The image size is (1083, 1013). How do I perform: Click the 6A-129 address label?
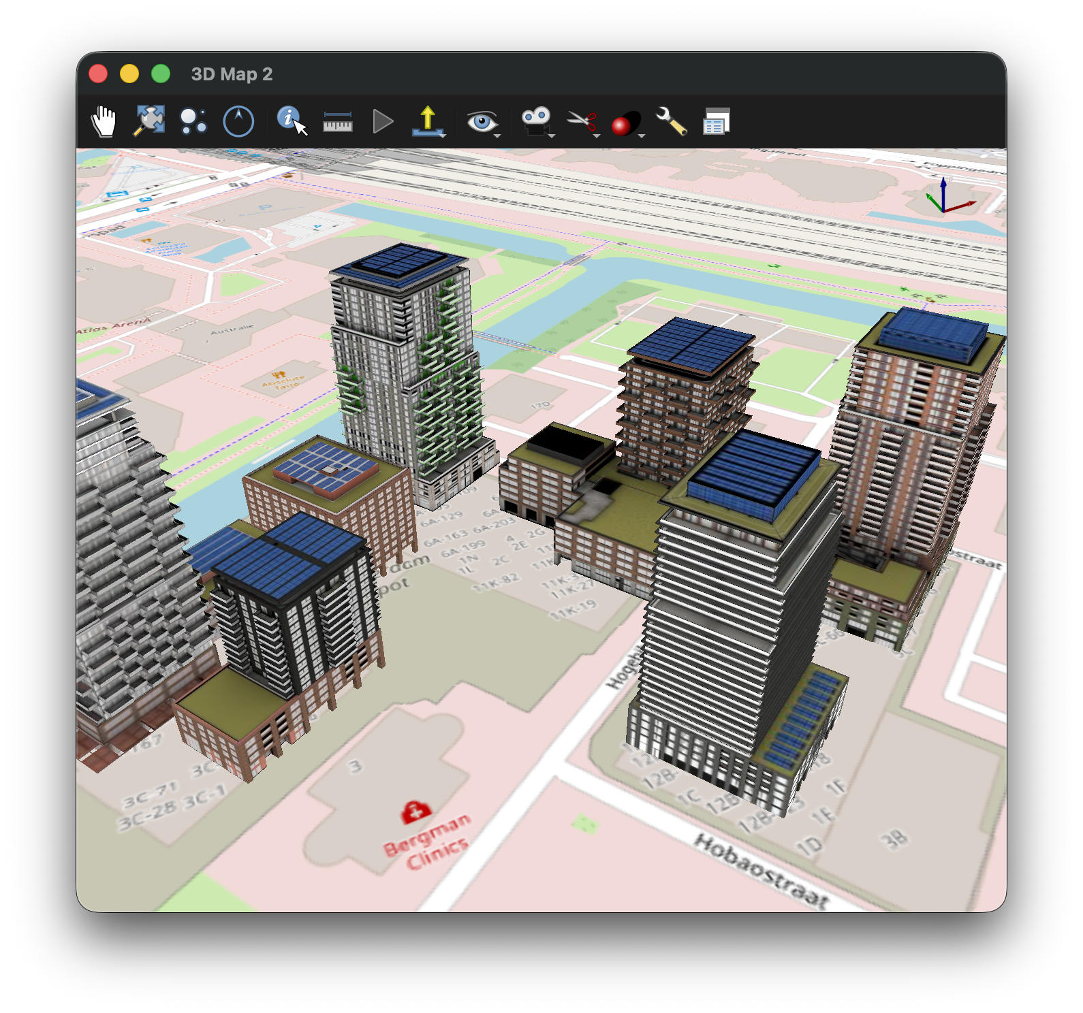click(x=441, y=519)
